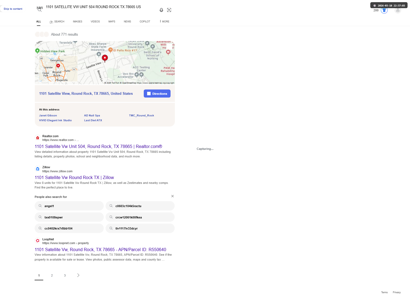Go to results page 3
410x297 pixels.
click(x=65, y=275)
